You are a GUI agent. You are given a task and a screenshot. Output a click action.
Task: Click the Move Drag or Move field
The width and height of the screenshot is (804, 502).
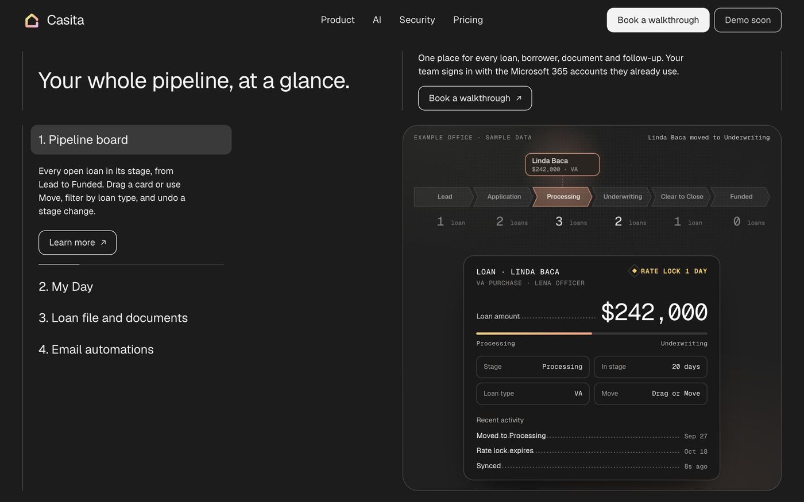(651, 394)
